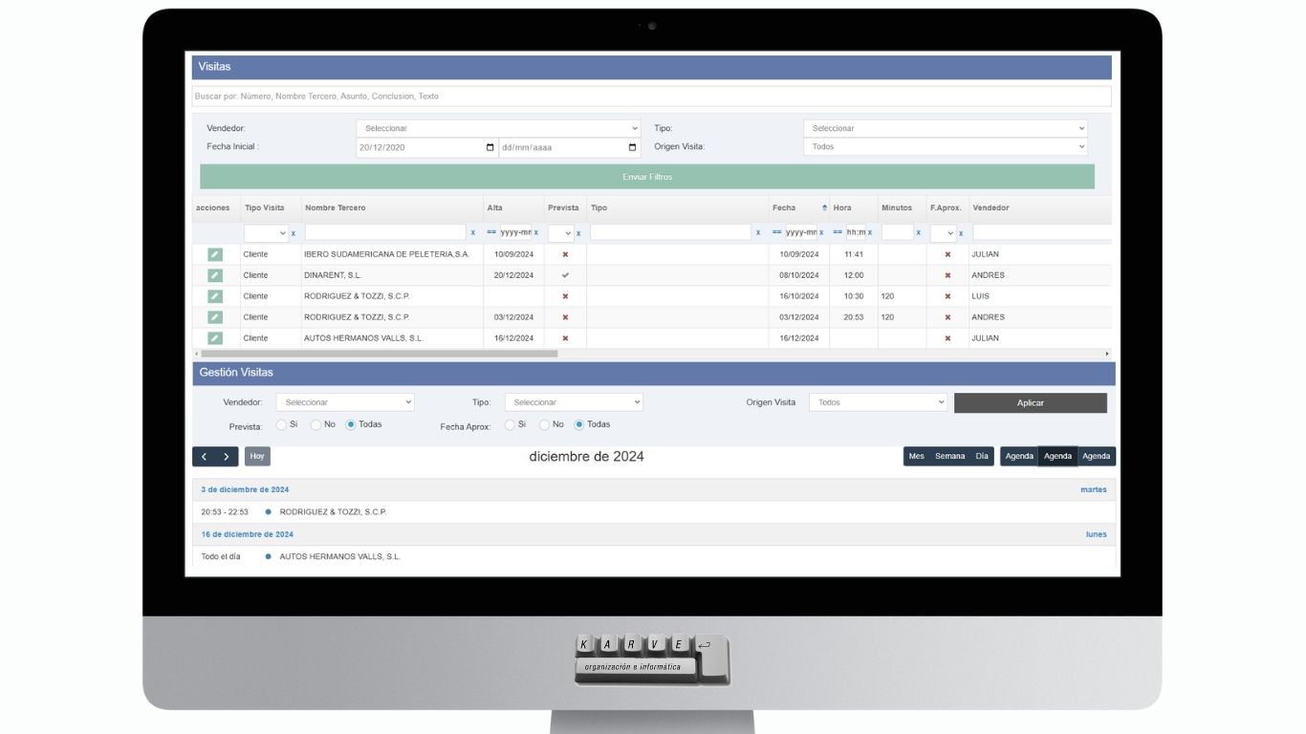Viewport: 1306px width, 734px height.
Task: Expand the Origen Visita dropdown in Gestión Visitas
Action: (x=878, y=402)
